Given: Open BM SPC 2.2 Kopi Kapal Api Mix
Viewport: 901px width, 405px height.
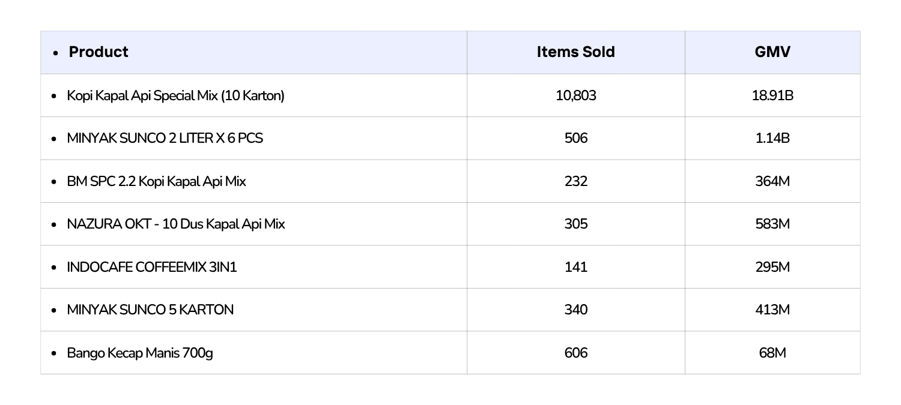Looking at the screenshot, I should [x=156, y=181].
